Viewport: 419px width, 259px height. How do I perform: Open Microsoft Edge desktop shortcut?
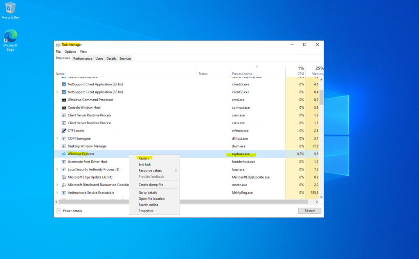coord(10,37)
